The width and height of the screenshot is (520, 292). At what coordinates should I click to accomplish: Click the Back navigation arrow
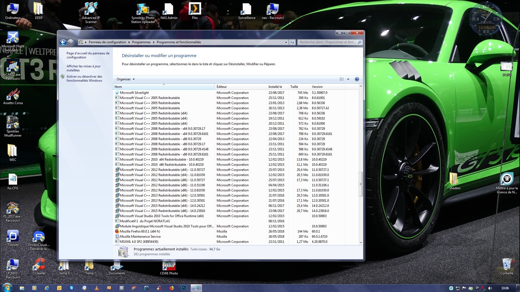coord(63,42)
